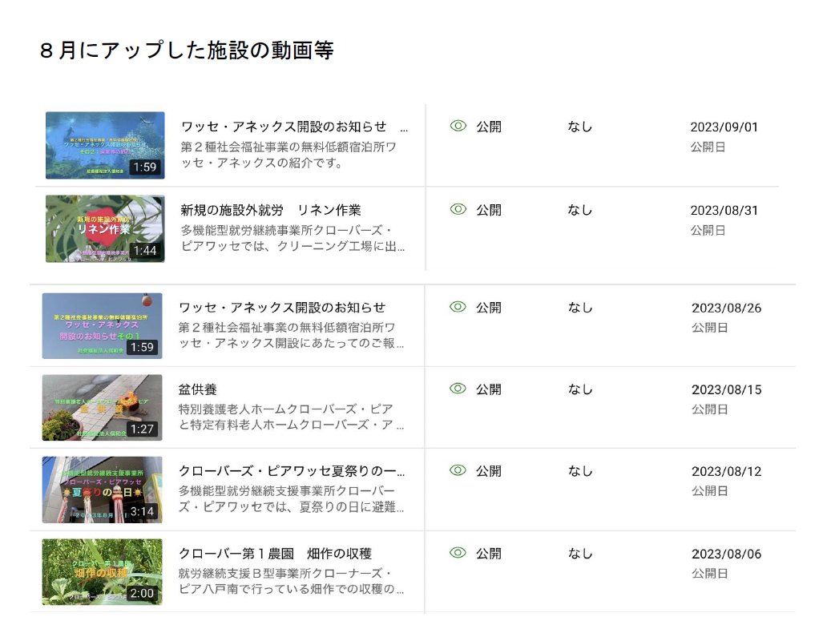
Task: Click the date 2023/08/31
Action: click(x=724, y=211)
